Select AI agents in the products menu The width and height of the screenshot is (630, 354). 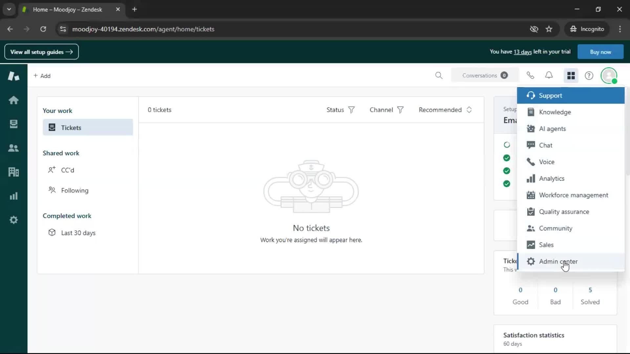[571, 129]
